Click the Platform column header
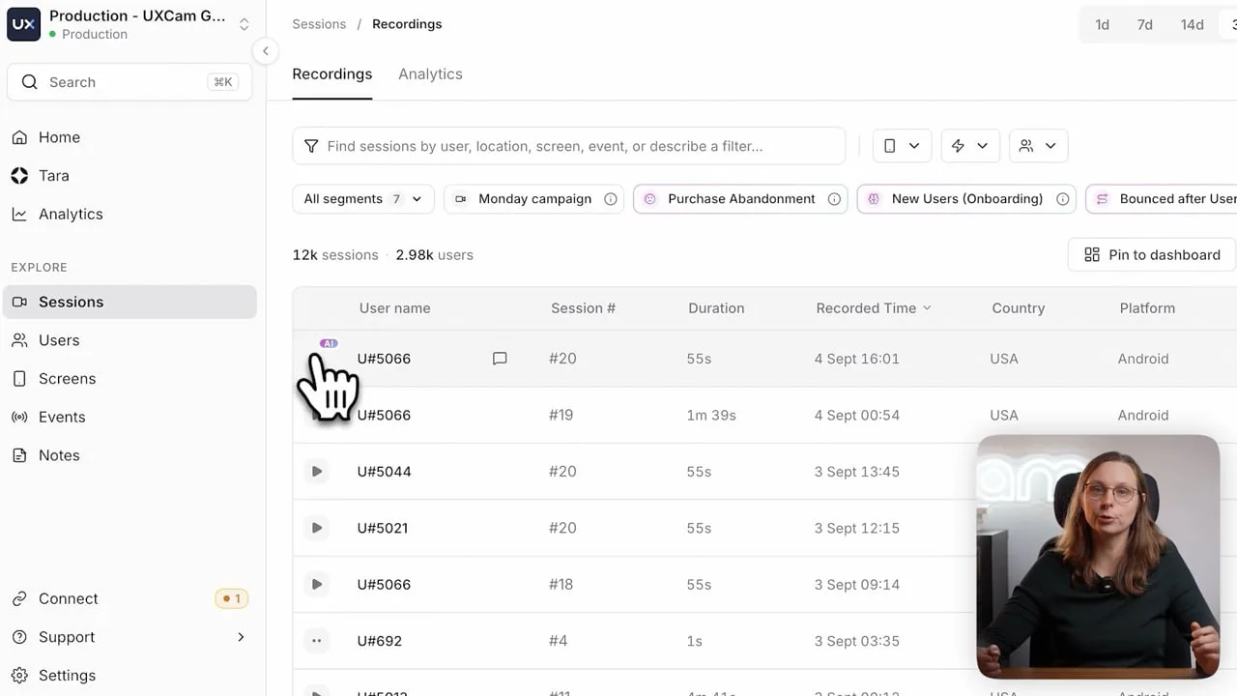 coord(1147,308)
